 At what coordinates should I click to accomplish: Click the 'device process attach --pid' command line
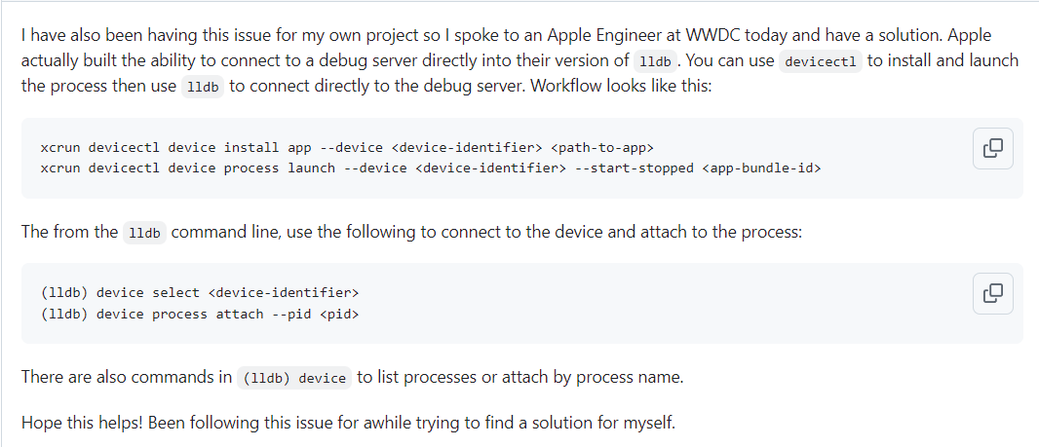coord(200,314)
